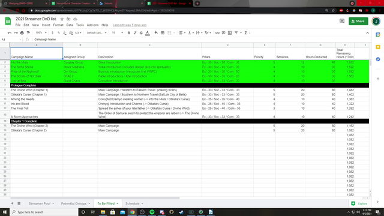384x216 pixels.
Task: Redo the last undone action
Action: click(16, 33)
